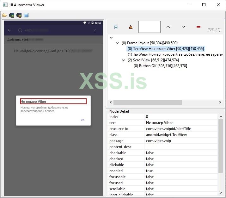The width and height of the screenshot is (226, 198).
Task: Toggle the NAF nodes warning triangle icon
Action: point(131,27)
